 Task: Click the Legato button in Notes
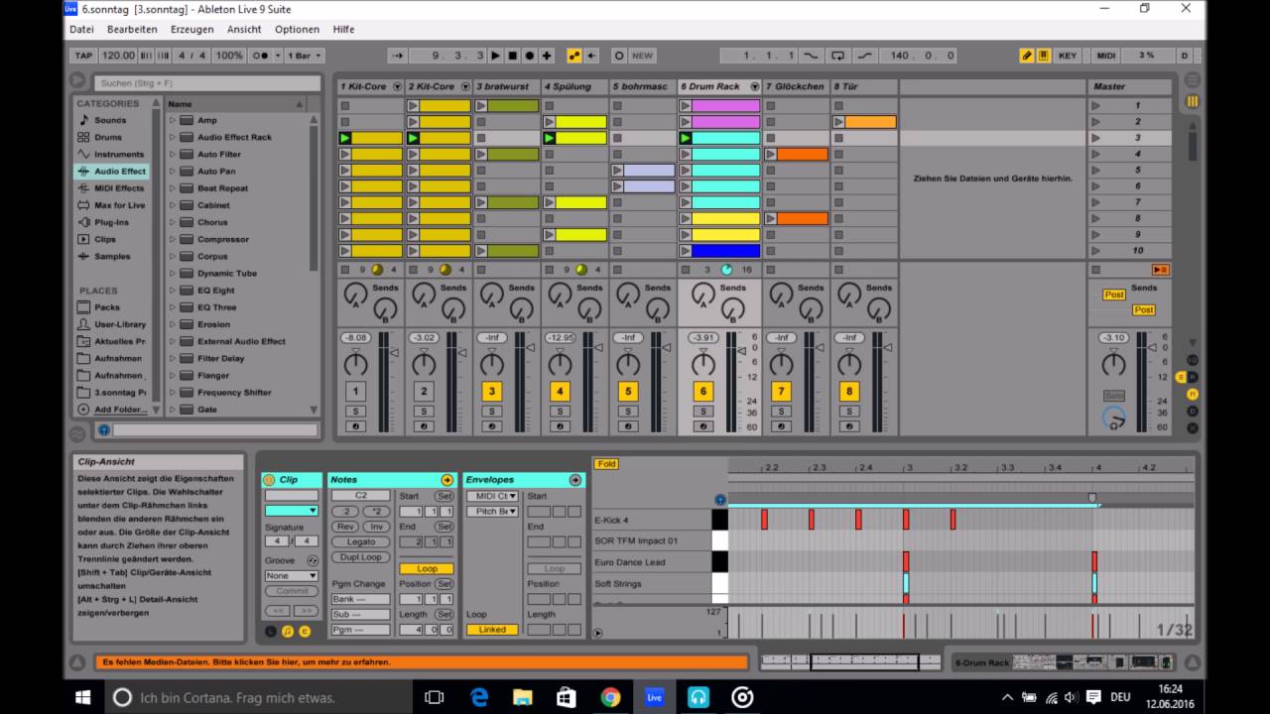pyautogui.click(x=361, y=541)
